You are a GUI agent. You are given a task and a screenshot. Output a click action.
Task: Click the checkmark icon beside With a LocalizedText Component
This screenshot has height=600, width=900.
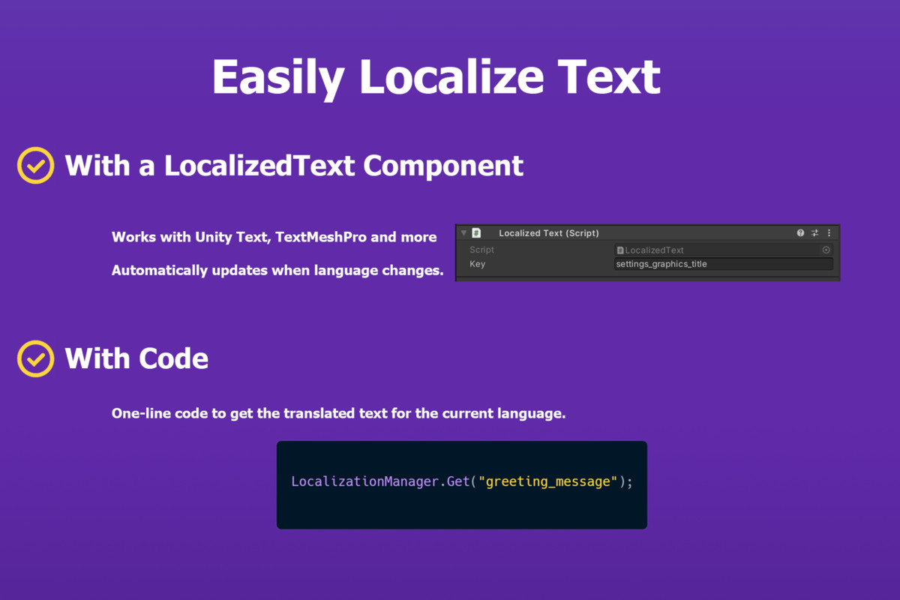(35, 165)
